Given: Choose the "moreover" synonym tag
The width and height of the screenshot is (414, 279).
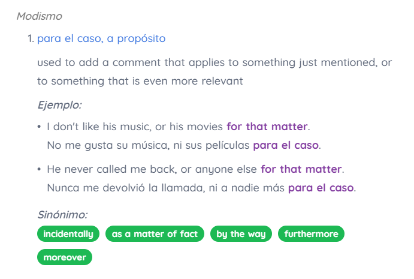Looking at the screenshot, I should 64,257.
